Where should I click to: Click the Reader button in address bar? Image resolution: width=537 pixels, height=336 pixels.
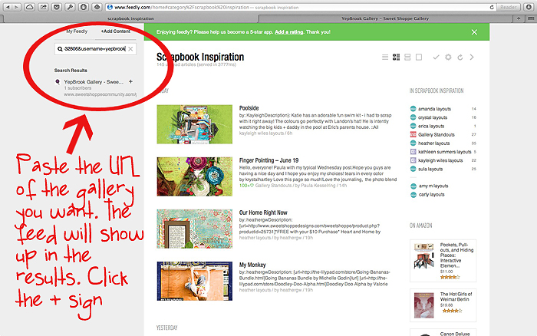coord(509,7)
